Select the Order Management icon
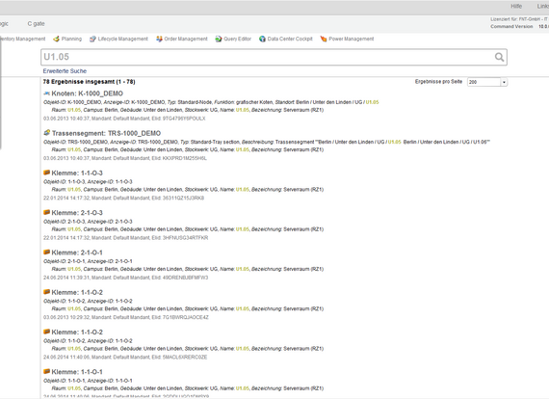549x399 pixels. coord(159,39)
